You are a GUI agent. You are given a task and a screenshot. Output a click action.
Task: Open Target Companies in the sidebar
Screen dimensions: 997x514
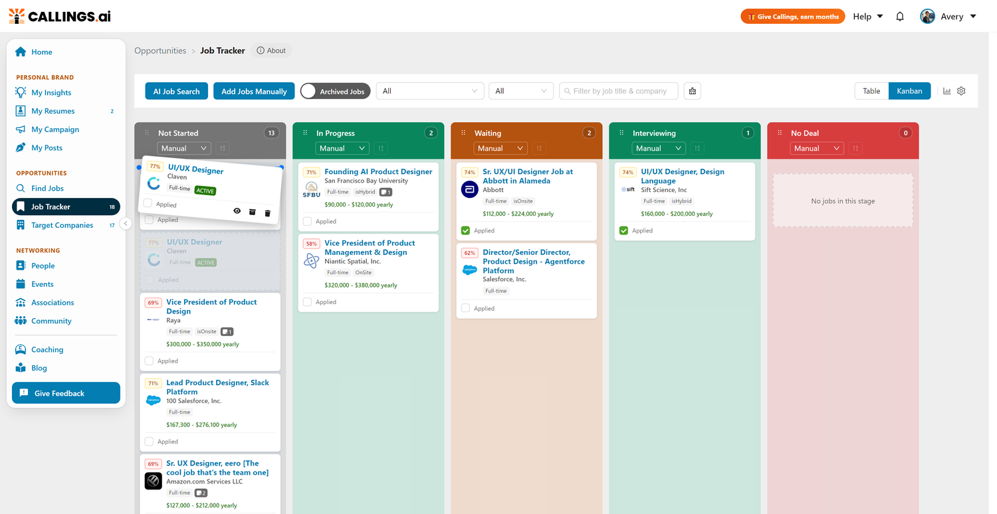point(66,225)
